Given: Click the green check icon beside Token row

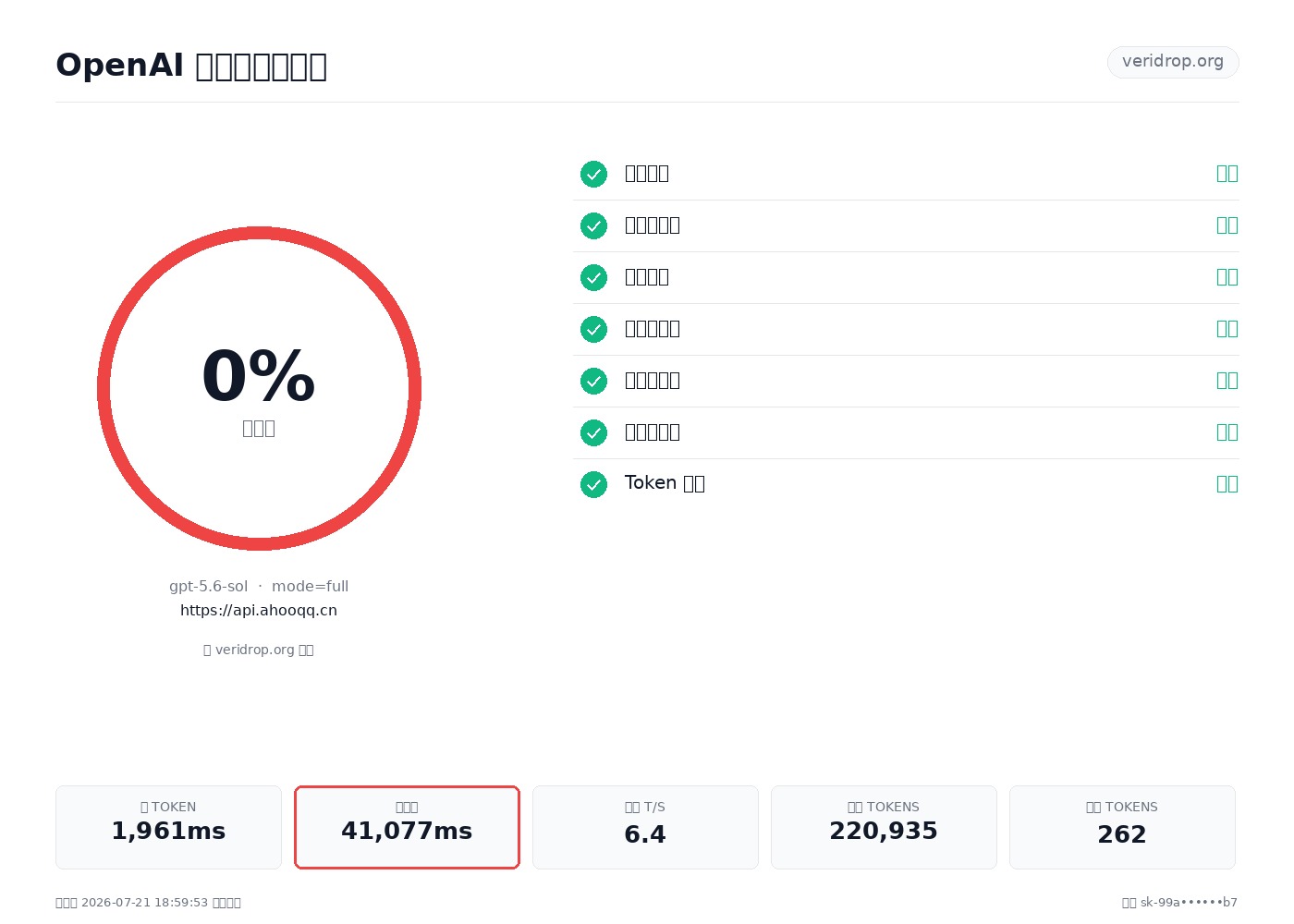Looking at the screenshot, I should (593, 484).
